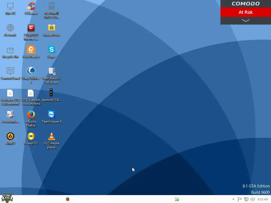Expand the COMODO widget chevron

pyautogui.click(x=246, y=21)
